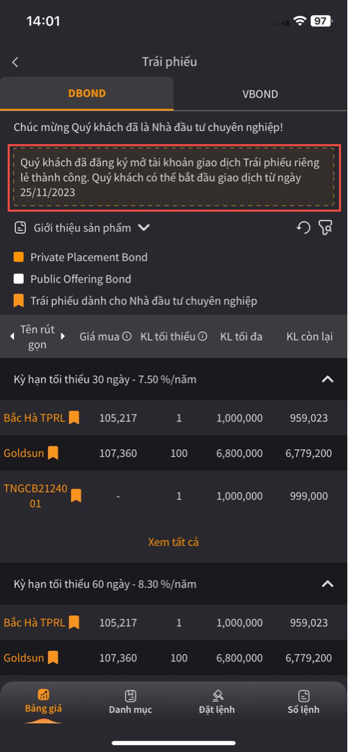
Task: Click the refresh icon next to filter
Action: 303,227
